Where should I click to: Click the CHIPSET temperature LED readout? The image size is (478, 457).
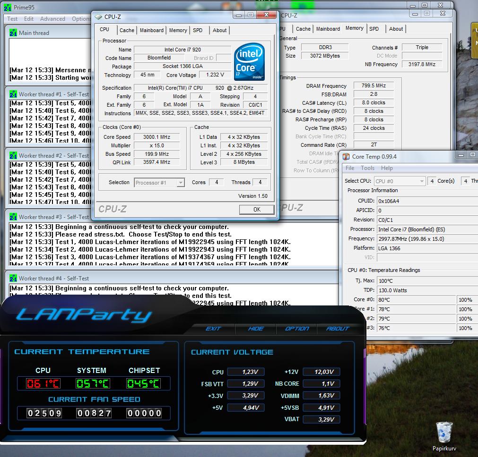[143, 383]
